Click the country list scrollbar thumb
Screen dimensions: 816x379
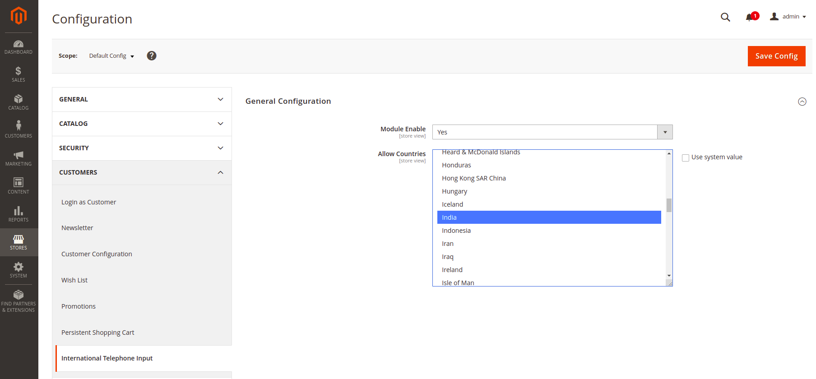(669, 205)
